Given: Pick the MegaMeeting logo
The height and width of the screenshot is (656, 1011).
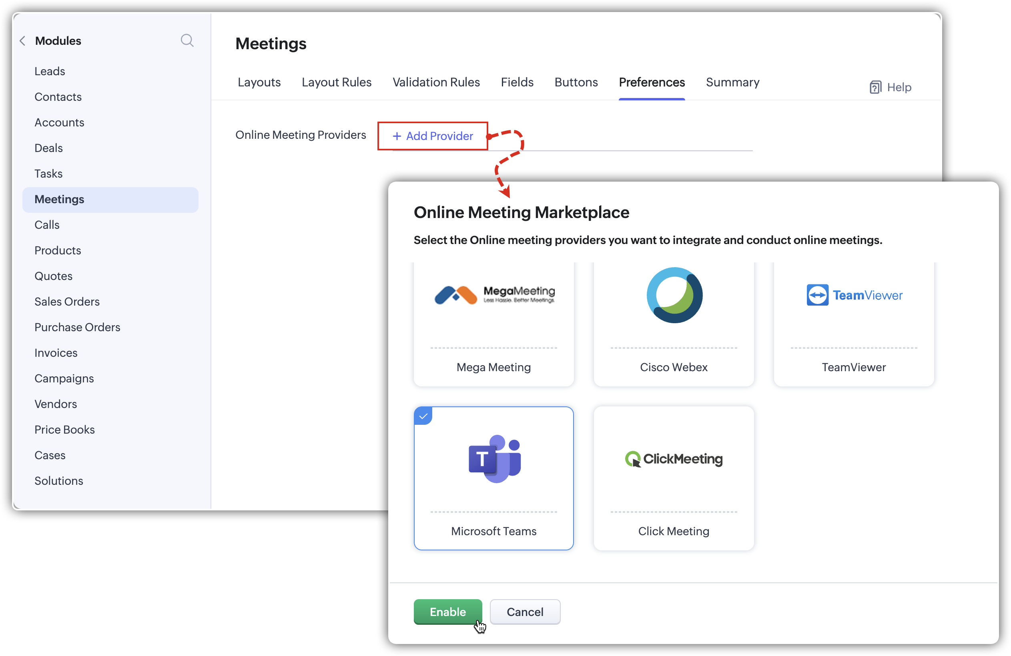Looking at the screenshot, I should 494,294.
